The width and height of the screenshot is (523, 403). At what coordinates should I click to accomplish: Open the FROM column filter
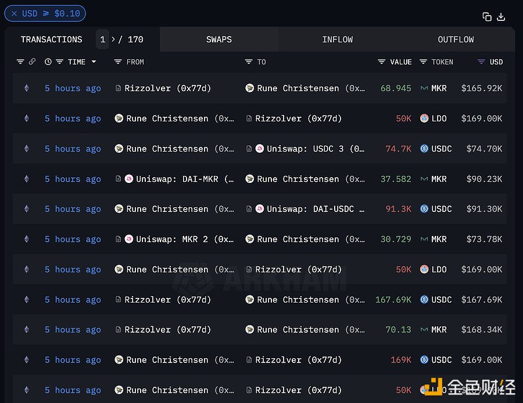[118, 62]
